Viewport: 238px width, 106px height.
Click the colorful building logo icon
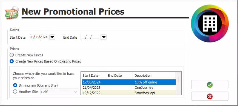pyautogui.click(x=210, y=23)
